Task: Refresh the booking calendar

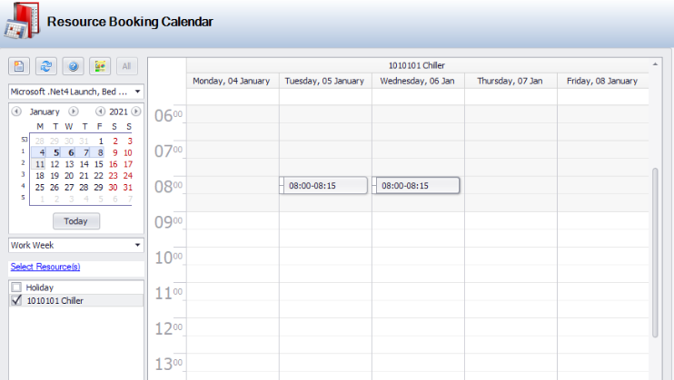Action: [45, 66]
